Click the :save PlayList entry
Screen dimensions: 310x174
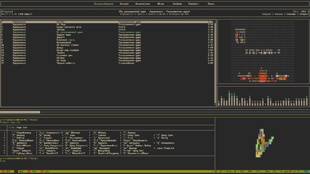(x=165, y=148)
